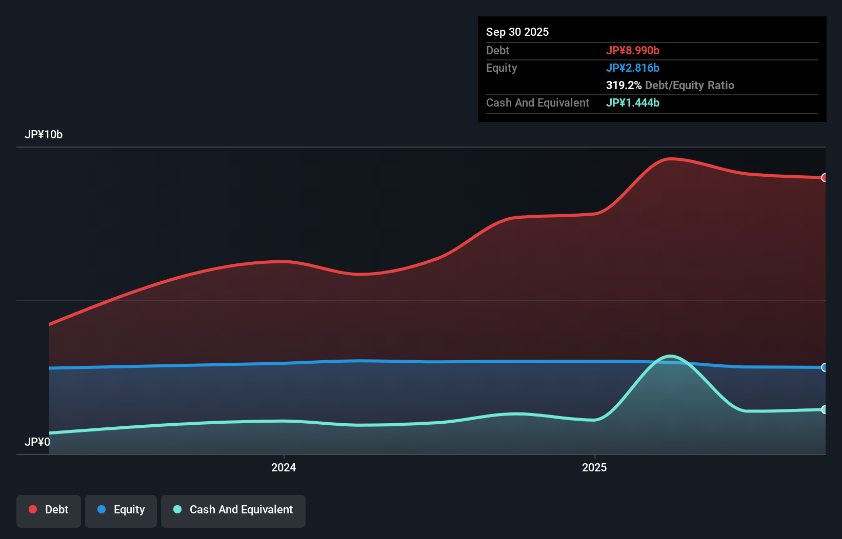Toggle the Equity series visibility
Image resolution: width=842 pixels, height=539 pixels.
pyautogui.click(x=121, y=510)
